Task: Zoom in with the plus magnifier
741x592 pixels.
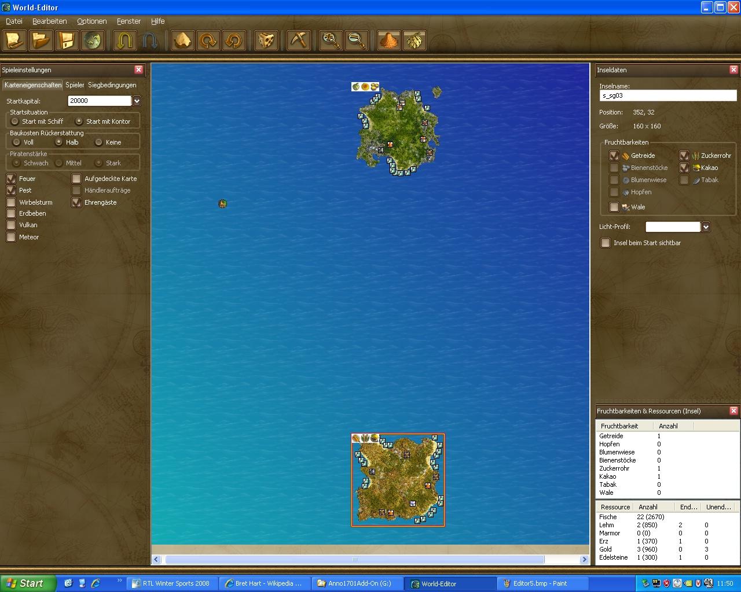Action: [x=331, y=40]
